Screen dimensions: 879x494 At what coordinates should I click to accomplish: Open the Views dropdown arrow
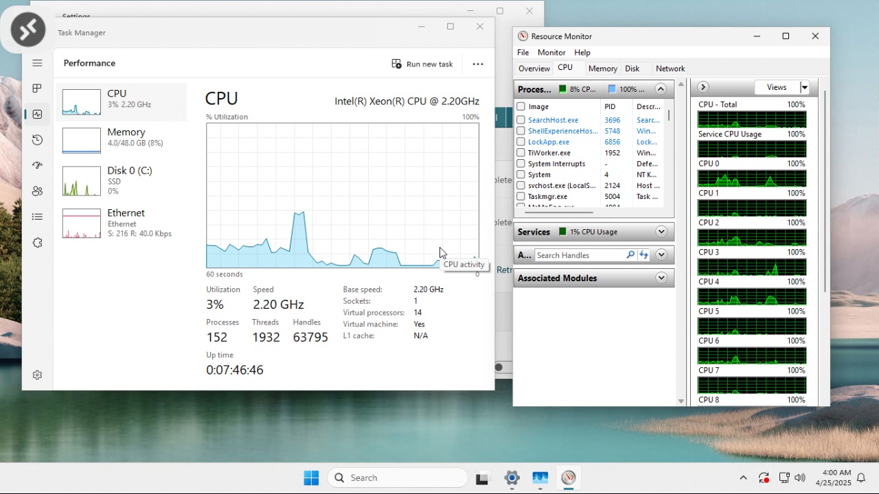(804, 87)
